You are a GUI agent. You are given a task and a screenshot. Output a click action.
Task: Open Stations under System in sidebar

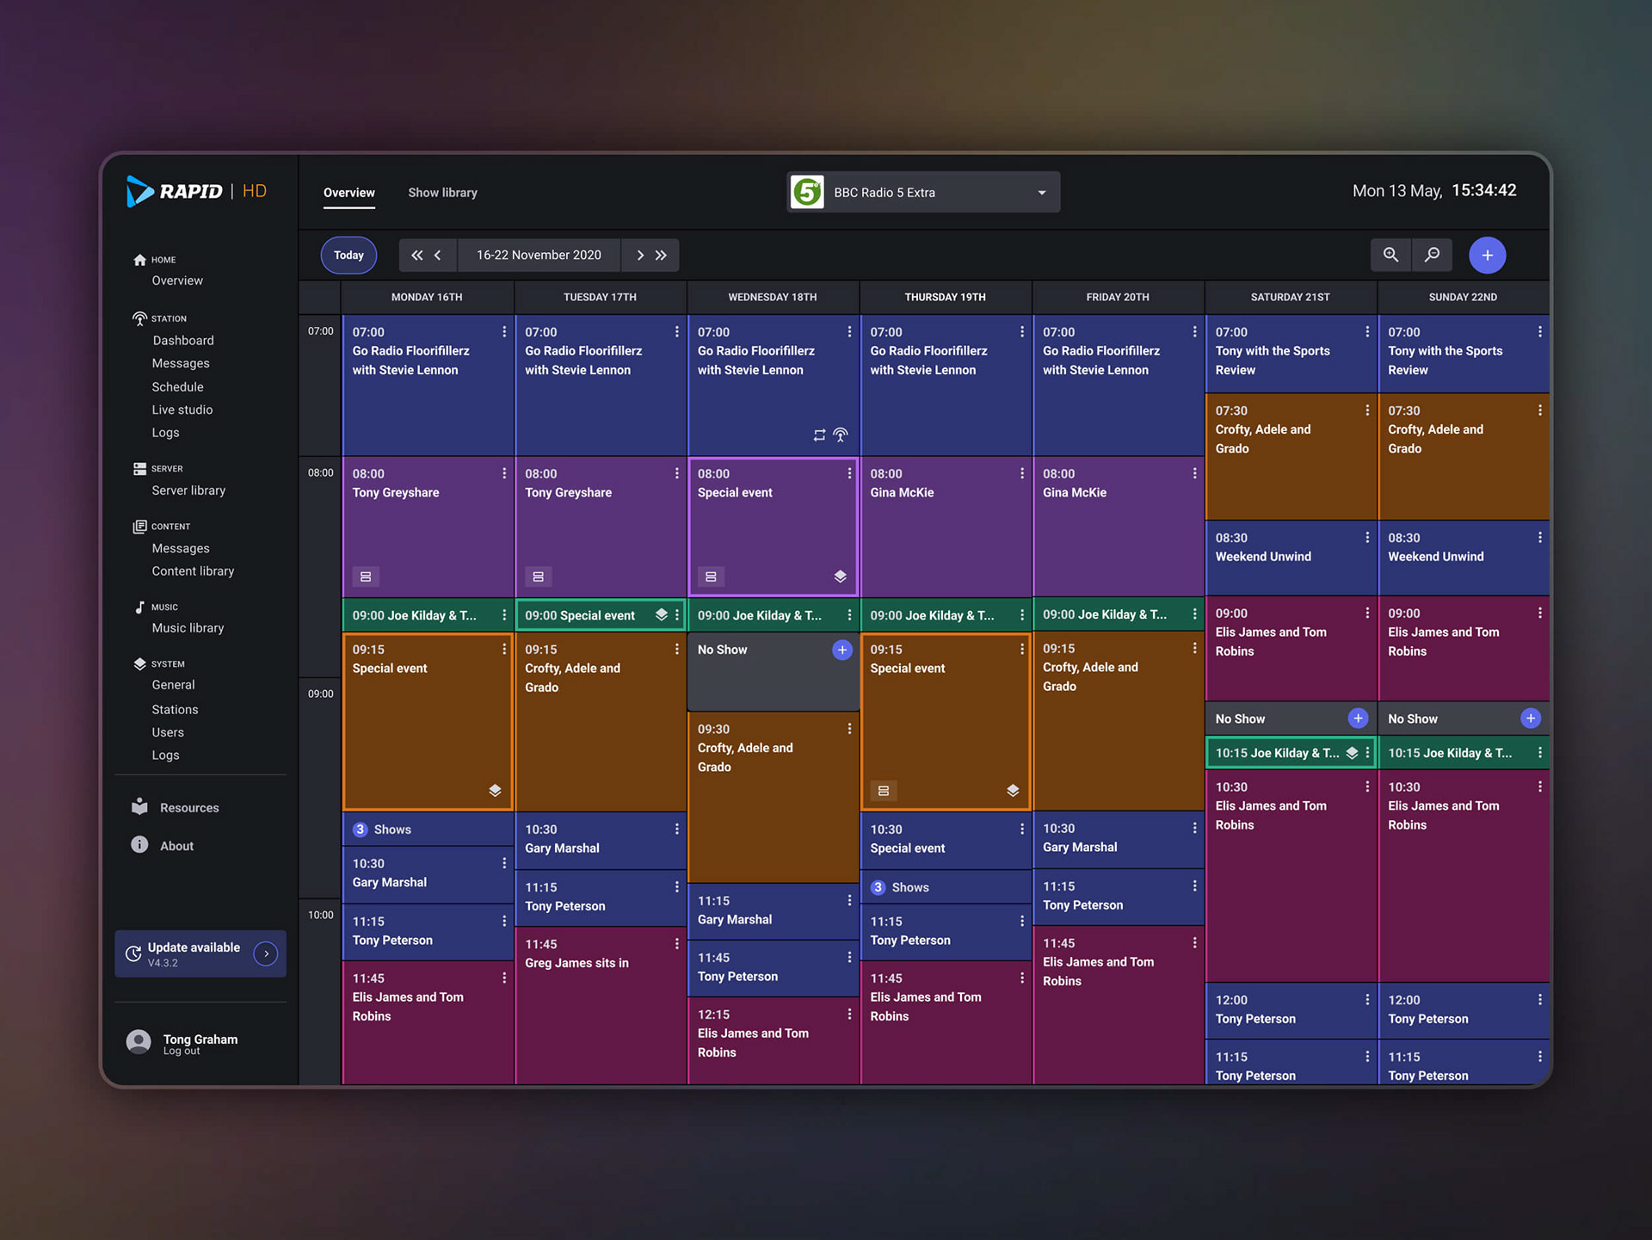pos(175,710)
